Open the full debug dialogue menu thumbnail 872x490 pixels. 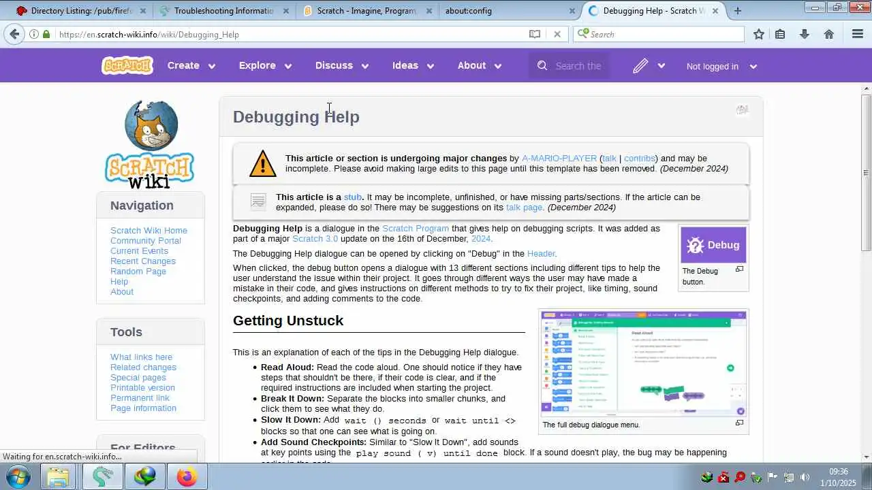click(644, 364)
